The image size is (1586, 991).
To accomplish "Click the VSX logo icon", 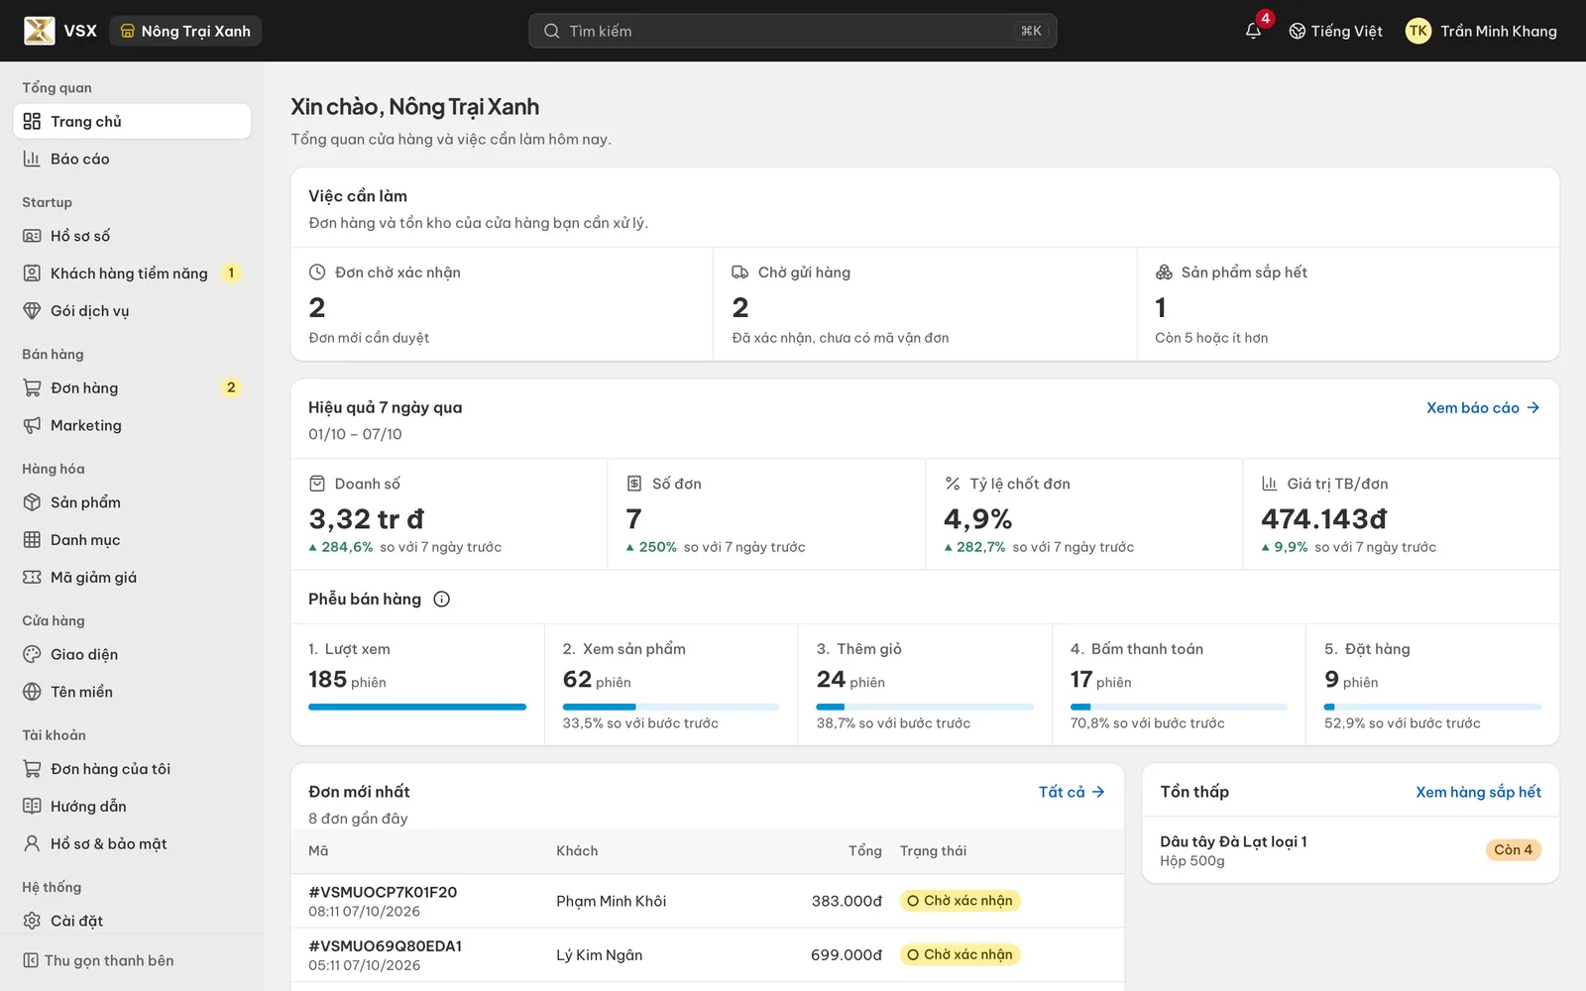I will (x=39, y=31).
